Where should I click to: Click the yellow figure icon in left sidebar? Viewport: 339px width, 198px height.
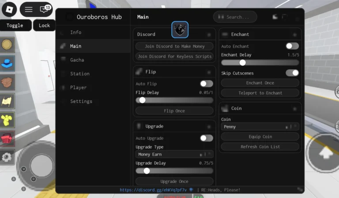tap(8, 120)
